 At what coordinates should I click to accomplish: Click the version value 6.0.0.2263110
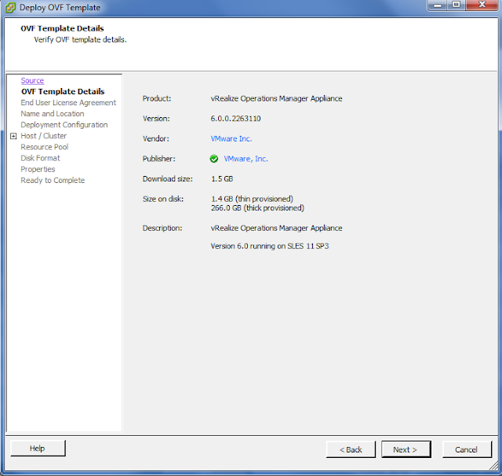[235, 119]
